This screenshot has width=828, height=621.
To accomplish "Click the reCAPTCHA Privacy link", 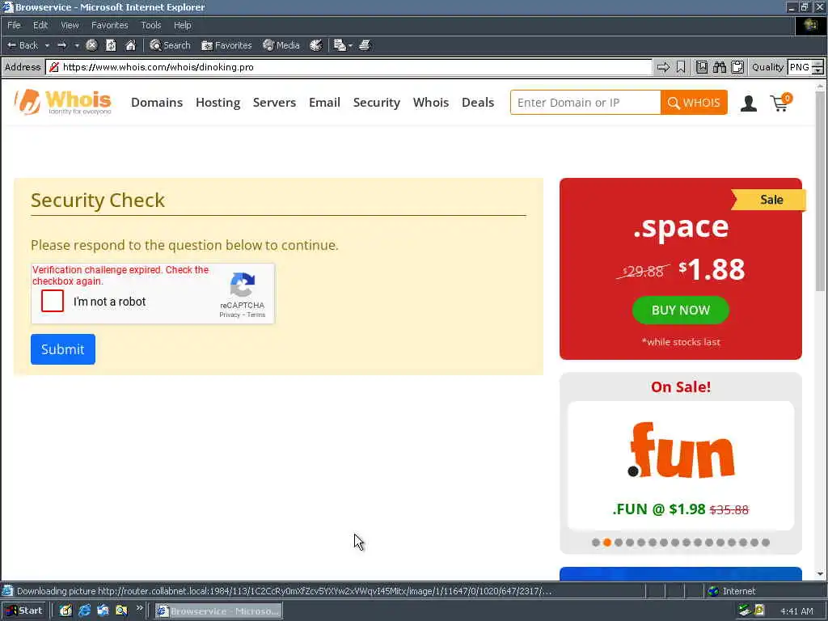I will (x=229, y=315).
